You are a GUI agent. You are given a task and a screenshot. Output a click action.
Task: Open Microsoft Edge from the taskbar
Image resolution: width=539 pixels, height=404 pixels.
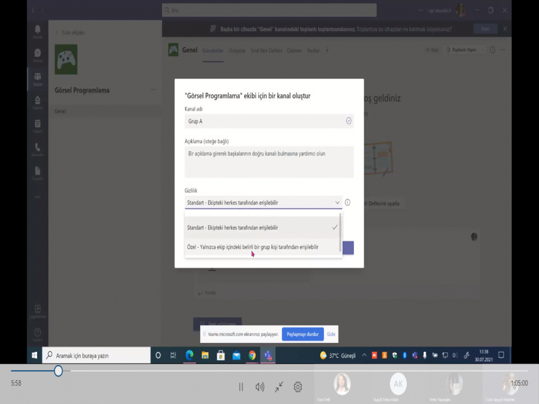pyautogui.click(x=189, y=355)
